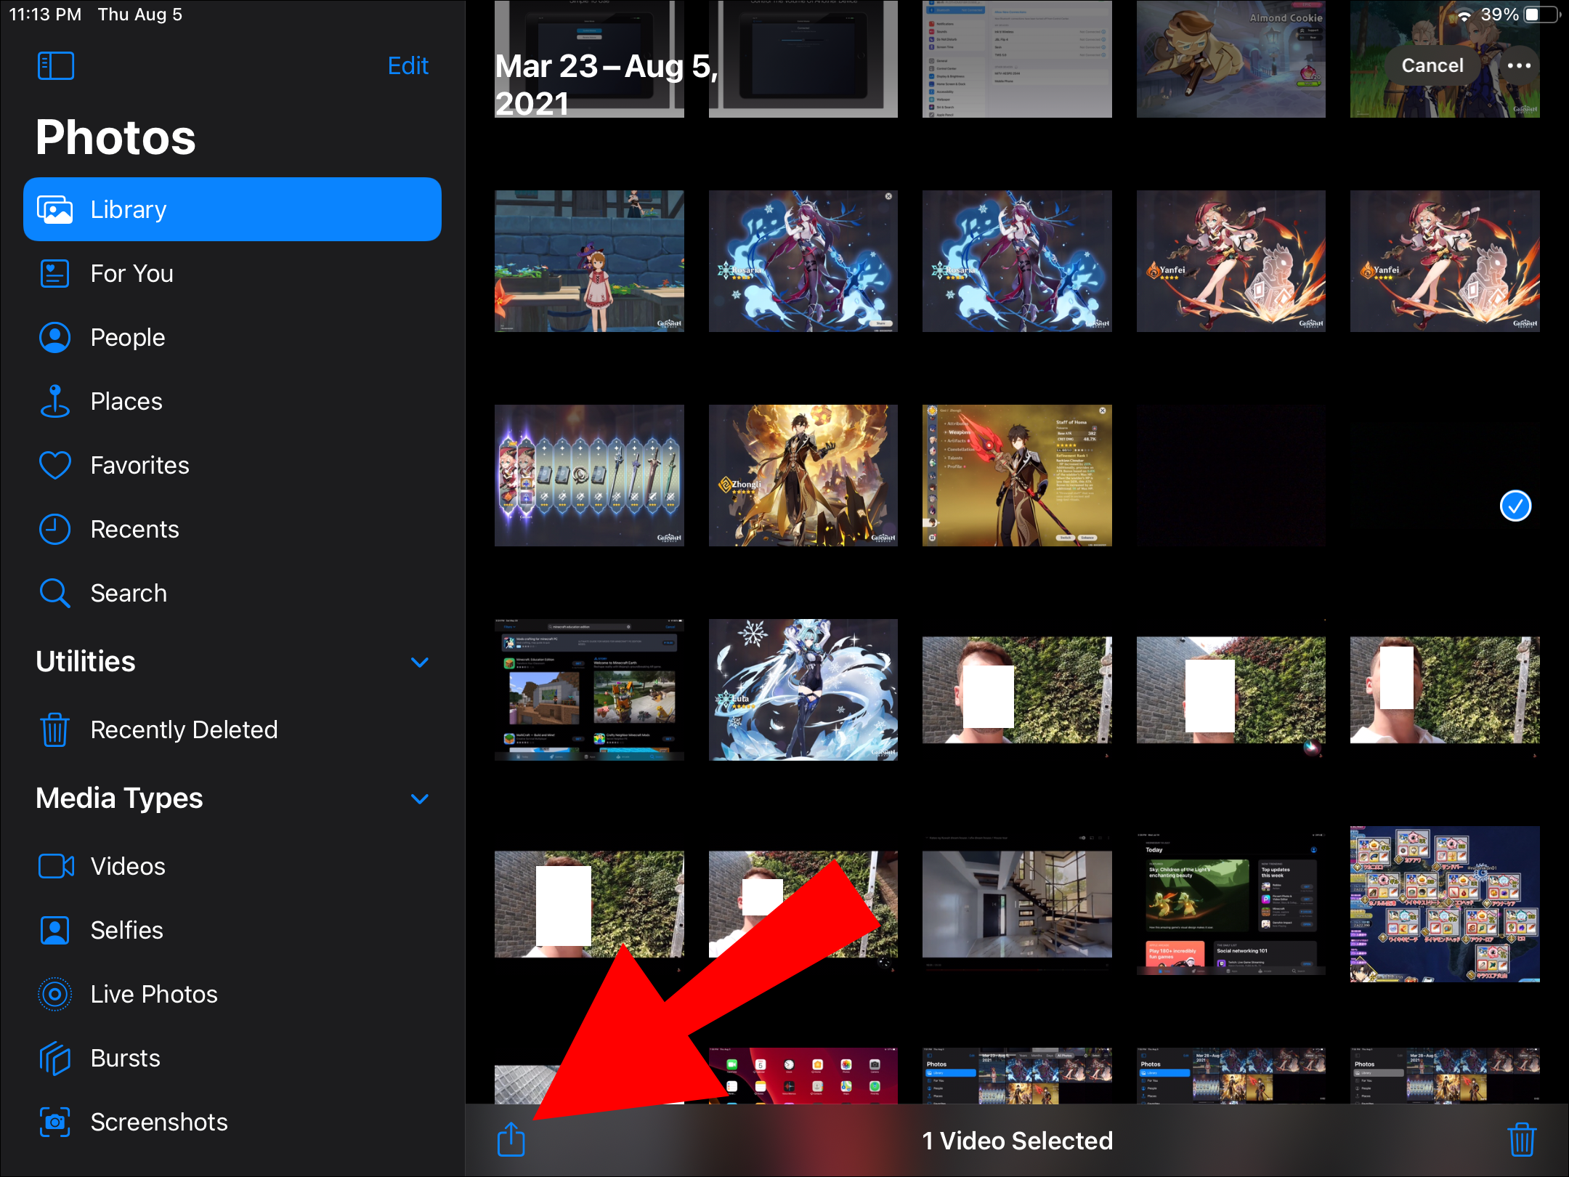Select the Library sidebar item
The height and width of the screenshot is (1177, 1569).
click(x=232, y=209)
